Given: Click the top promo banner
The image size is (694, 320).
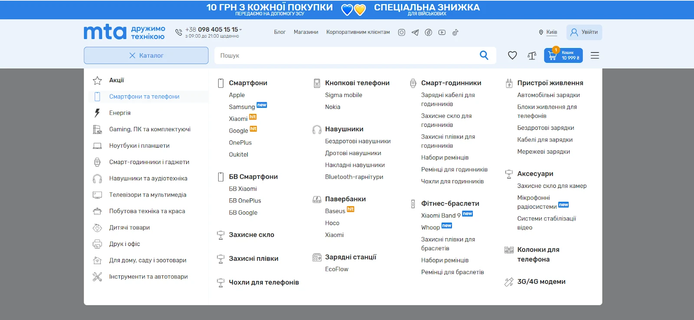Looking at the screenshot, I should click(x=347, y=10).
